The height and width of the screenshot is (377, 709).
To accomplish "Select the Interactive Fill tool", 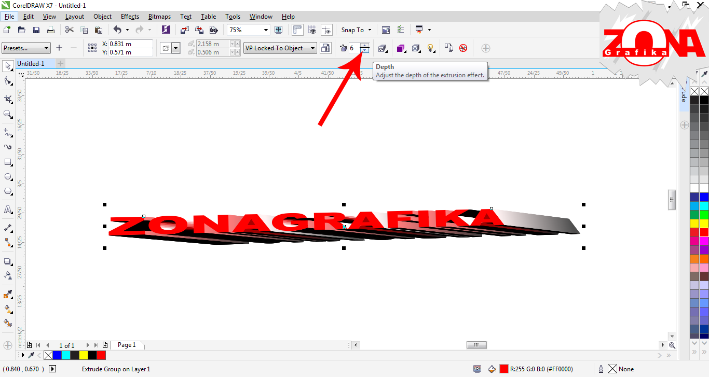I will pos(8,309).
